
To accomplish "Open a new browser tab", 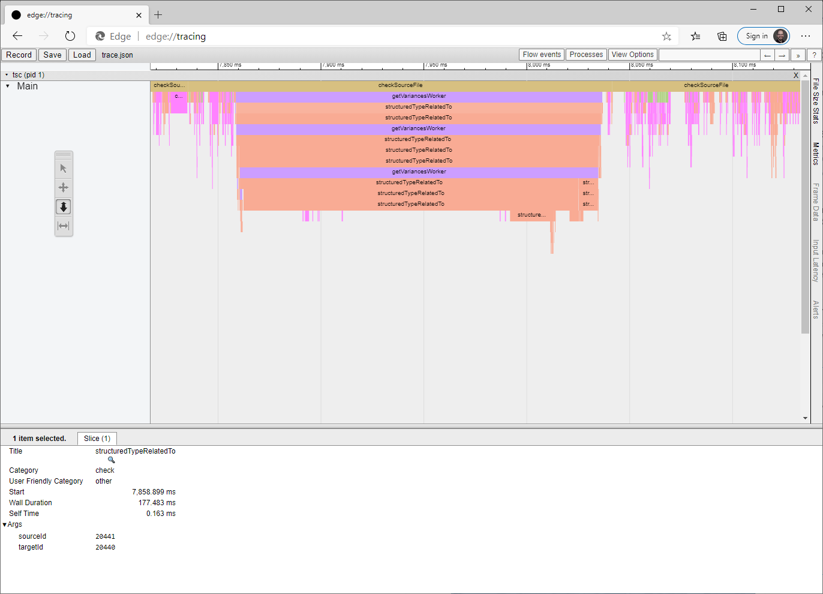I will point(158,14).
